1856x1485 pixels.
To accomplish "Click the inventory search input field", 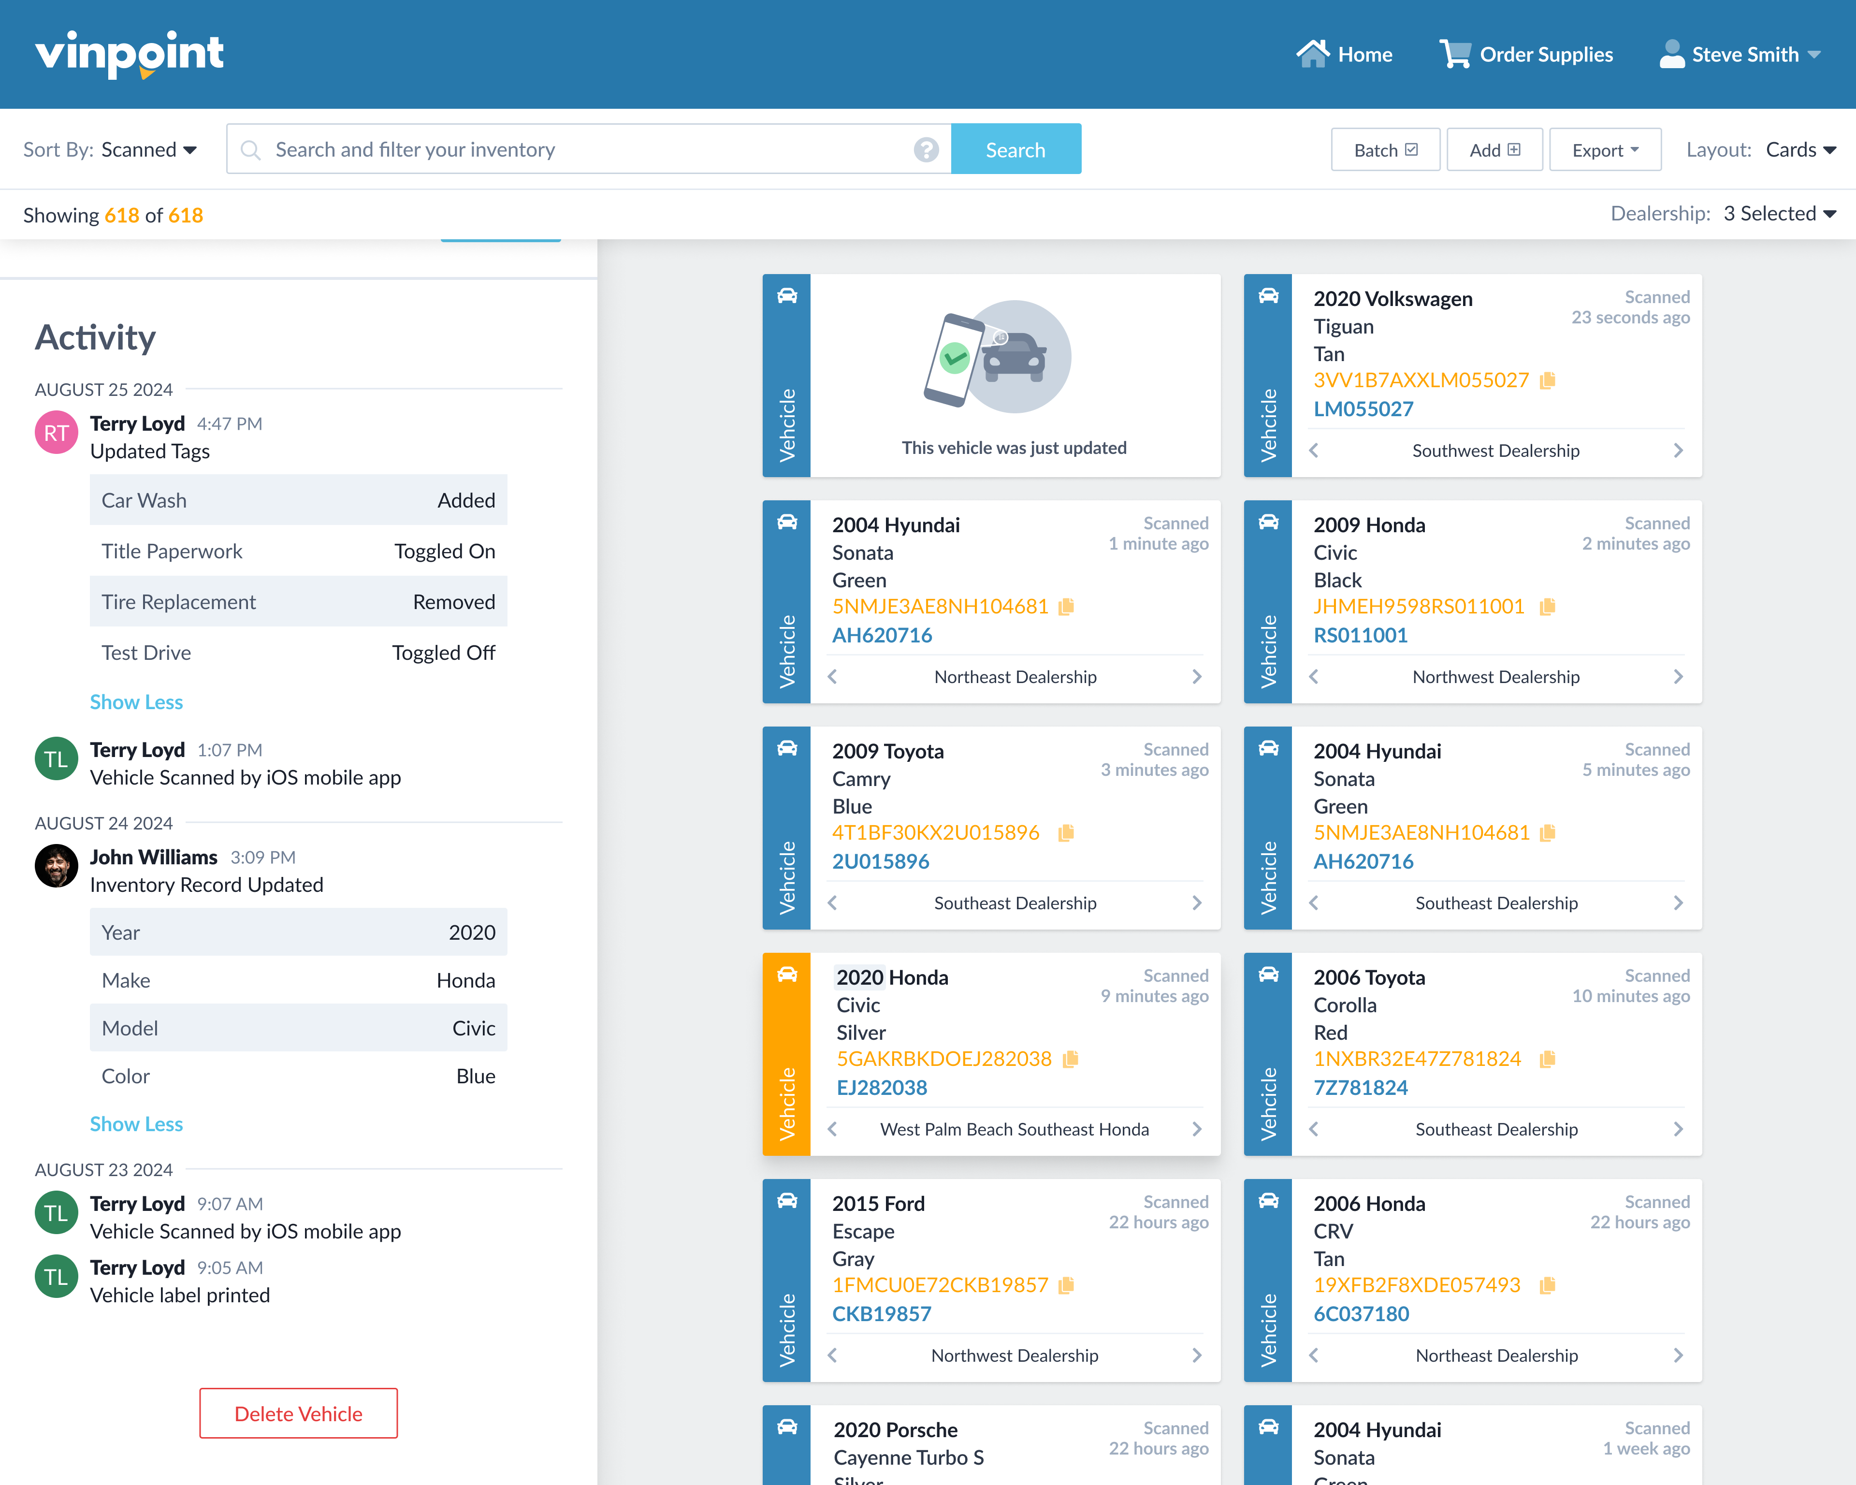I will [585, 150].
